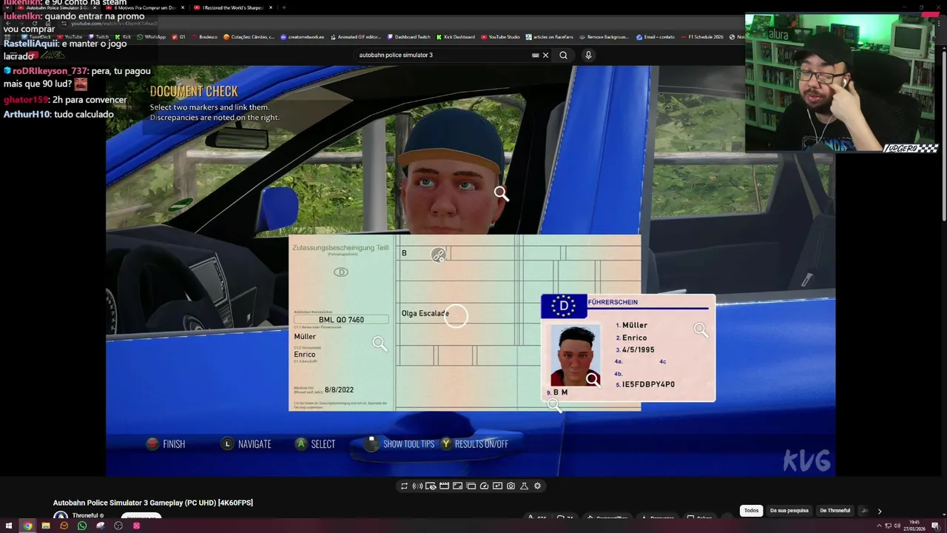Open the Dashboard Twitch bookmark
Viewport: 947px width, 533px height.
[408, 36]
